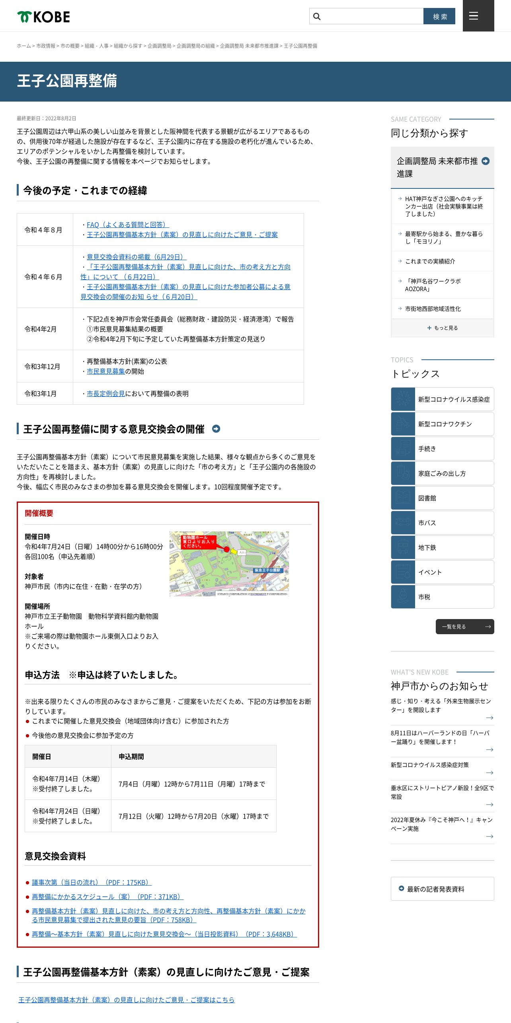Open HAT神戸なぎさ公園へのキッチンカー出店 item
511x1023 pixels.
click(x=443, y=206)
